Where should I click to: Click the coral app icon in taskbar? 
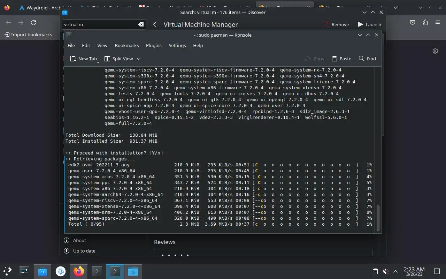click(x=61, y=271)
